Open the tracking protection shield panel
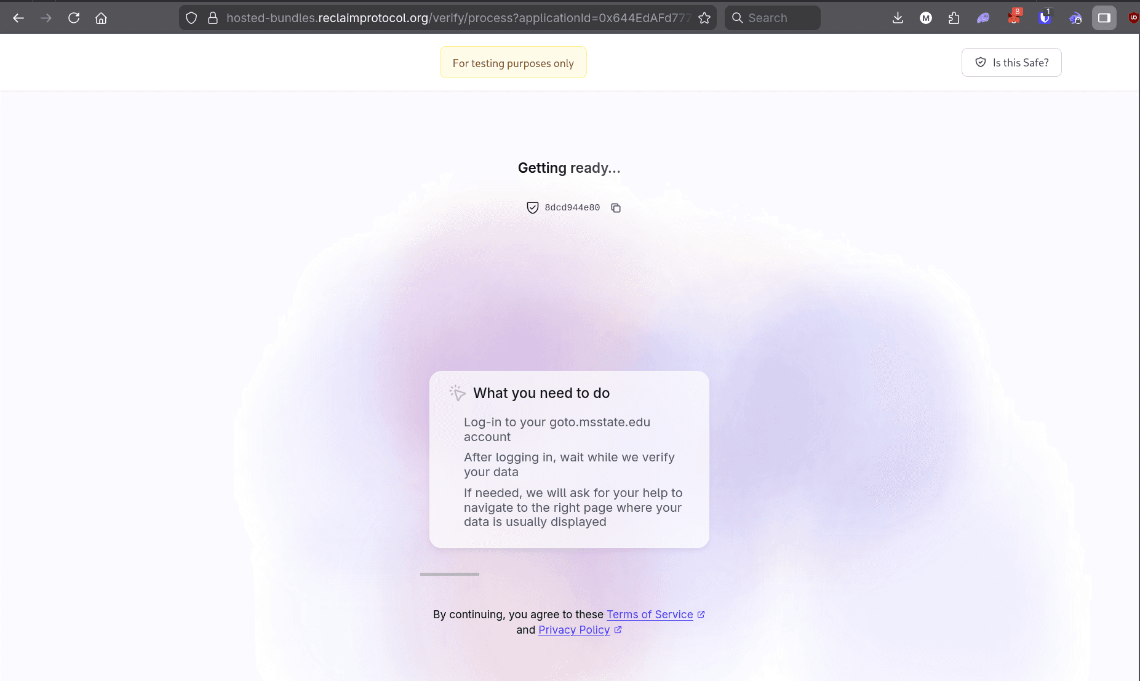 point(191,18)
